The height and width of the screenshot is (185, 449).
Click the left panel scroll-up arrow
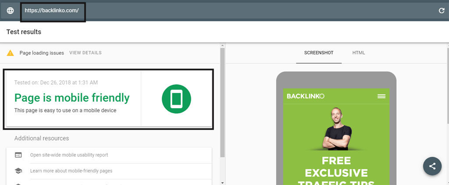[222, 45]
